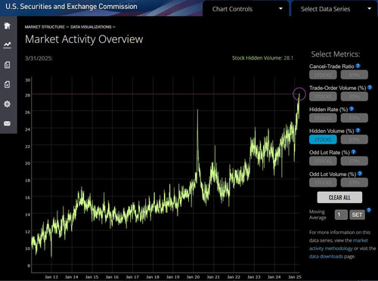The image size is (378, 281).
Task: Click the SET moving average button
Action: tap(357, 215)
